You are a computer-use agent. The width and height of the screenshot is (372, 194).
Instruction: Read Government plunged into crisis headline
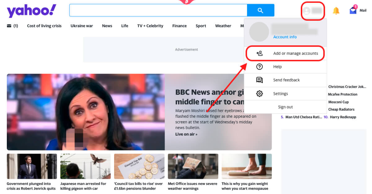pyautogui.click(x=31, y=186)
